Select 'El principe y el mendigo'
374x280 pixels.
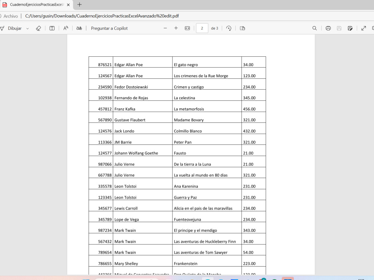(195, 230)
